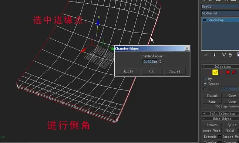Image resolution: width=239 pixels, height=143 pixels.
Task: Select the Border sub-object level icon
Action: pyautogui.click(x=222, y=72)
